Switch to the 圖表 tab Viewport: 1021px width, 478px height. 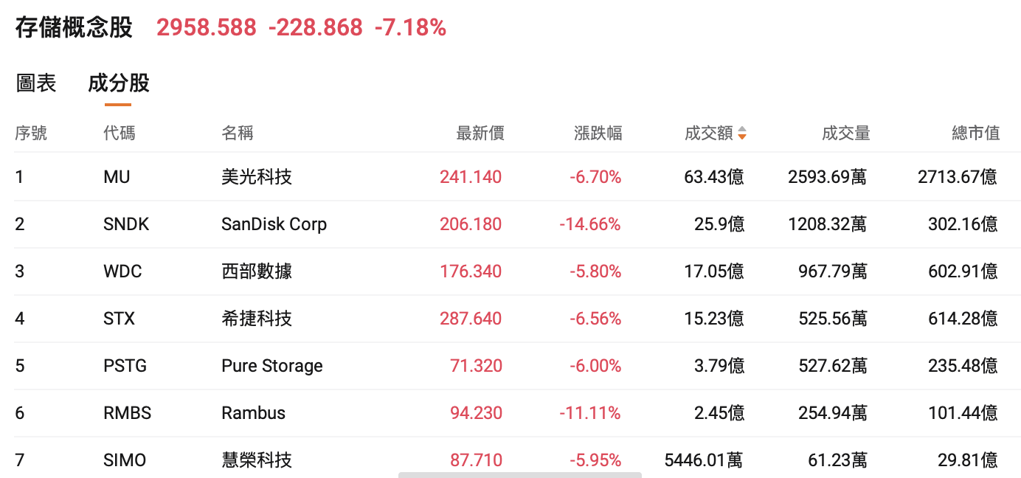tap(36, 83)
